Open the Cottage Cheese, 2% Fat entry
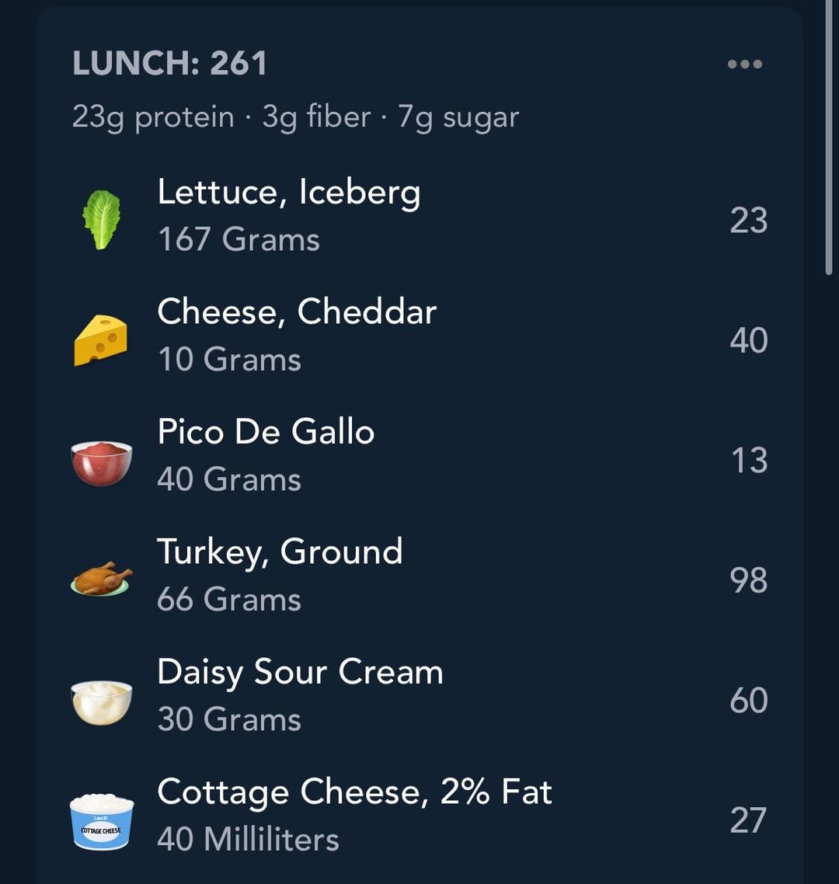Screen dimensions: 839x884 click(354, 792)
